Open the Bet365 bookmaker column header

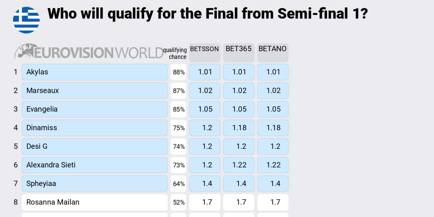point(239,52)
